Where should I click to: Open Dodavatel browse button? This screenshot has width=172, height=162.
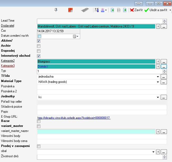click(x=164, y=26)
